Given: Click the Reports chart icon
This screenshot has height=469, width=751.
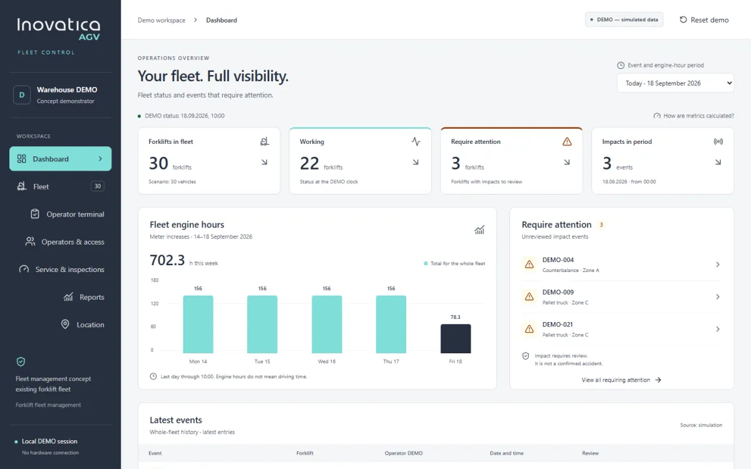Looking at the screenshot, I should pyautogui.click(x=68, y=297).
